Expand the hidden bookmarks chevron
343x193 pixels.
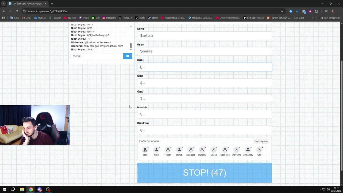point(312,18)
